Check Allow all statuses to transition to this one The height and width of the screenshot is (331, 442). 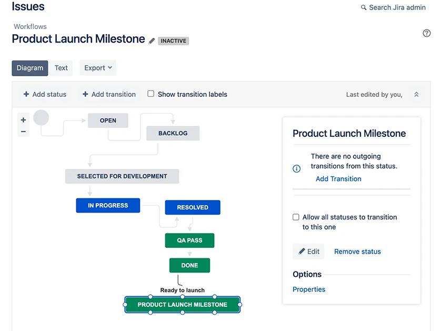click(x=296, y=217)
